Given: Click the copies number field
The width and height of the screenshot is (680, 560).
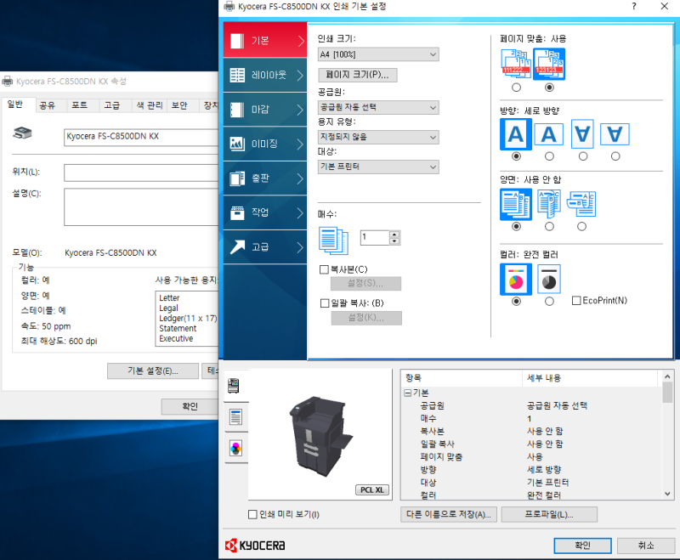Looking at the screenshot, I should pos(375,238).
